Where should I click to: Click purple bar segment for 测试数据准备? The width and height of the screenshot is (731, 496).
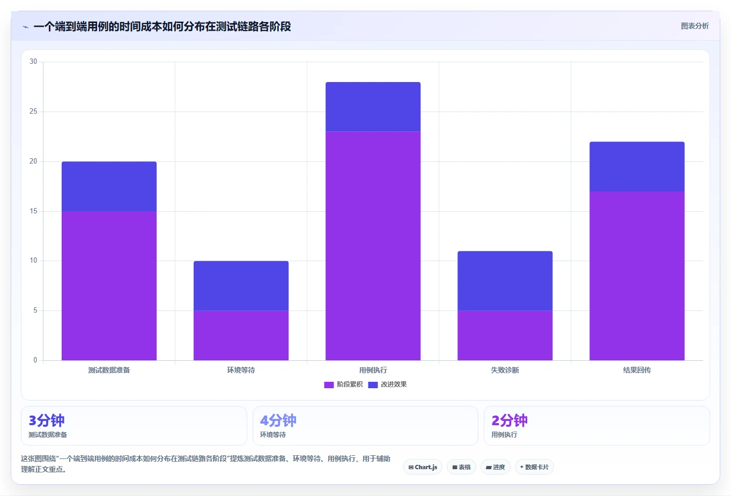[109, 286]
